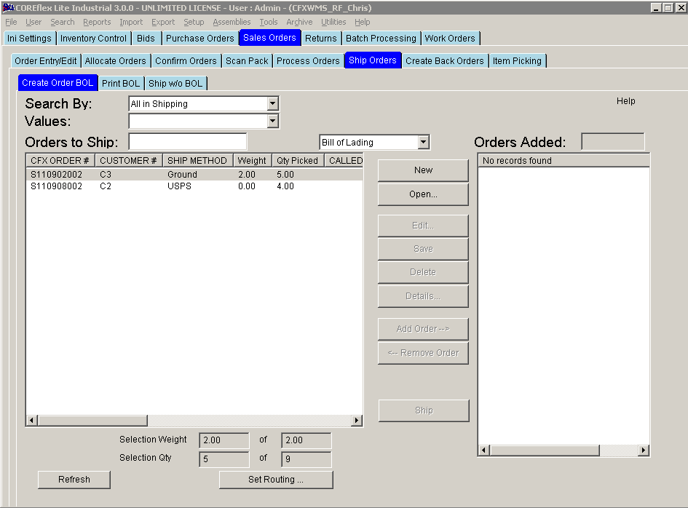Viewport: 688px width, 508px height.
Task: Open the Import menu
Action: pyautogui.click(x=131, y=22)
